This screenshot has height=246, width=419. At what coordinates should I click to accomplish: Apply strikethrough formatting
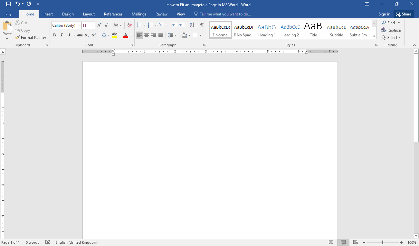[x=80, y=35]
